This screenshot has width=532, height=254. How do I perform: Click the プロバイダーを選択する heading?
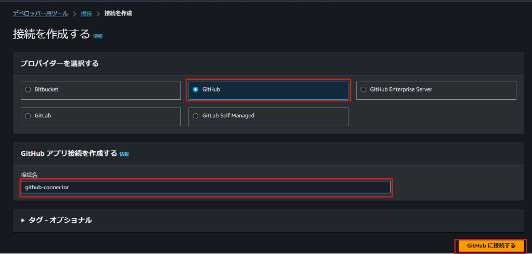[x=59, y=64]
